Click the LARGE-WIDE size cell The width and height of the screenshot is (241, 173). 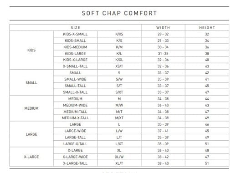tap(75, 131)
